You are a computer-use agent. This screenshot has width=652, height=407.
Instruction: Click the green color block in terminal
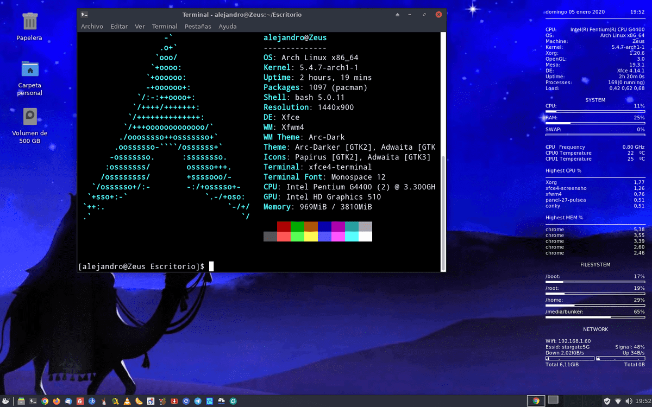[297, 226]
